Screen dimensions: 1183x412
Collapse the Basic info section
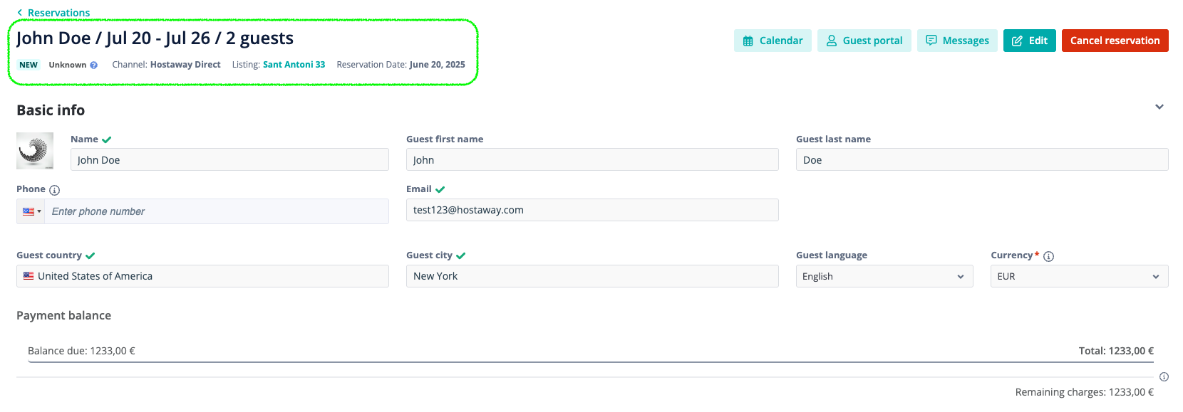[x=1159, y=107]
